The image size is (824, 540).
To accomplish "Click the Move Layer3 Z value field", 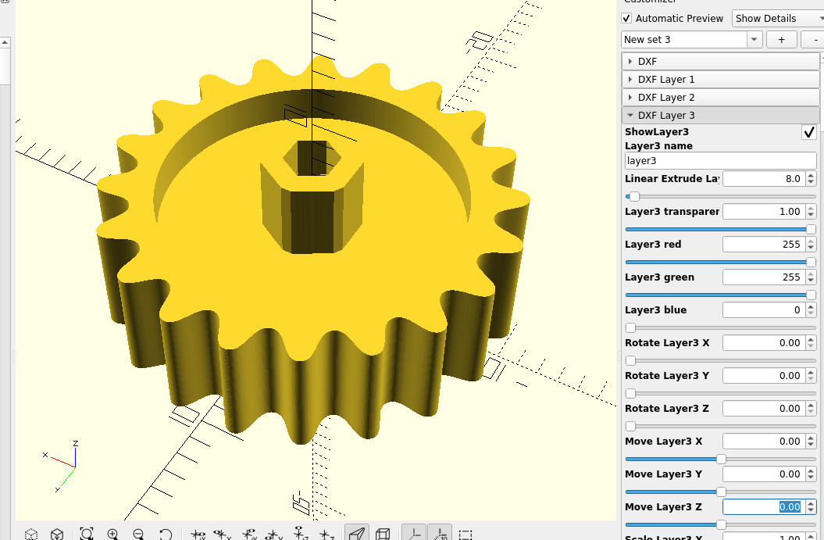I will point(764,507).
